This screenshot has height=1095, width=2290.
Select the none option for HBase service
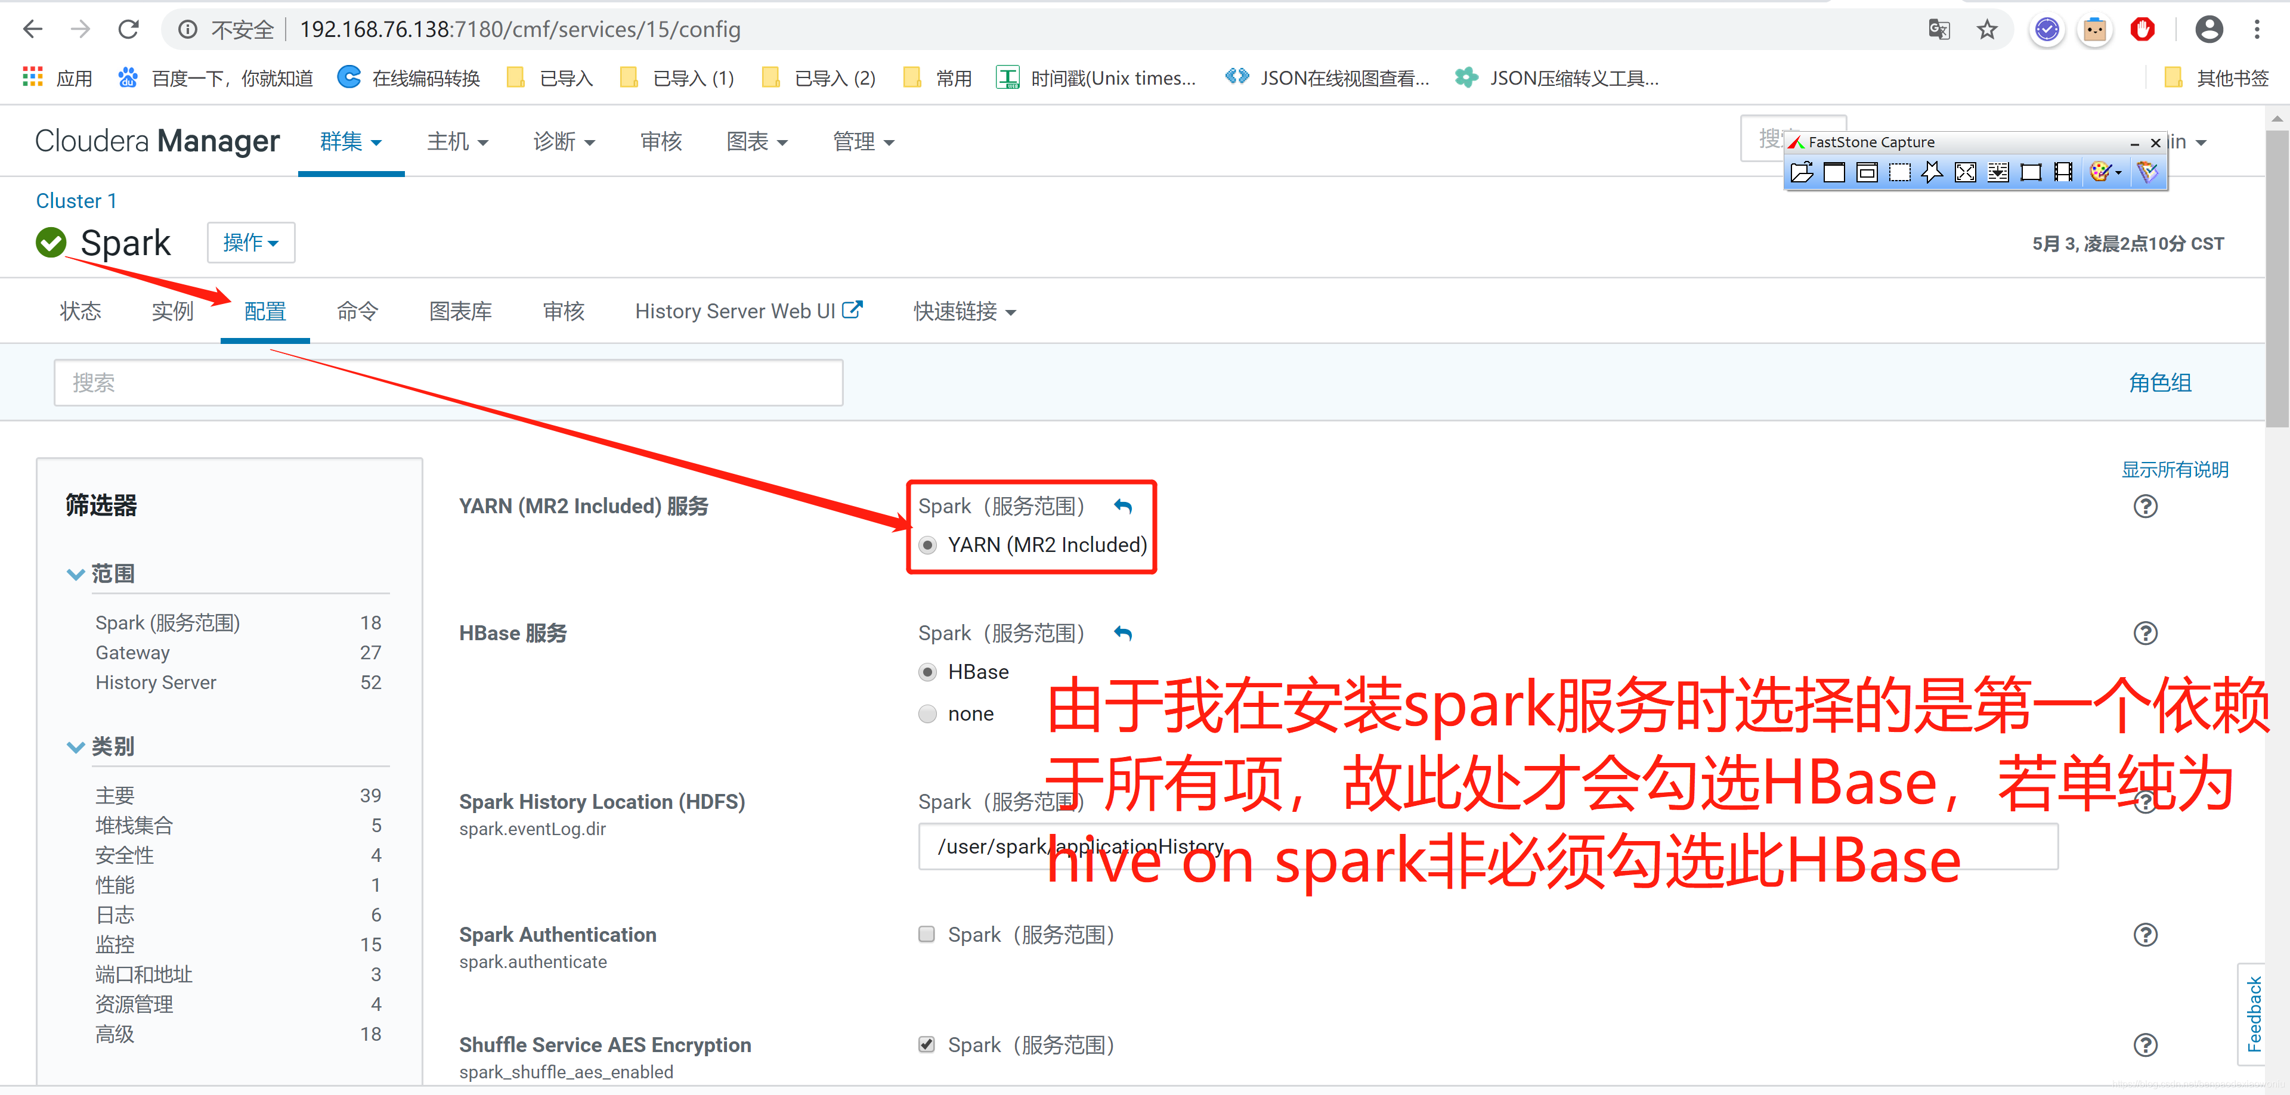927,714
